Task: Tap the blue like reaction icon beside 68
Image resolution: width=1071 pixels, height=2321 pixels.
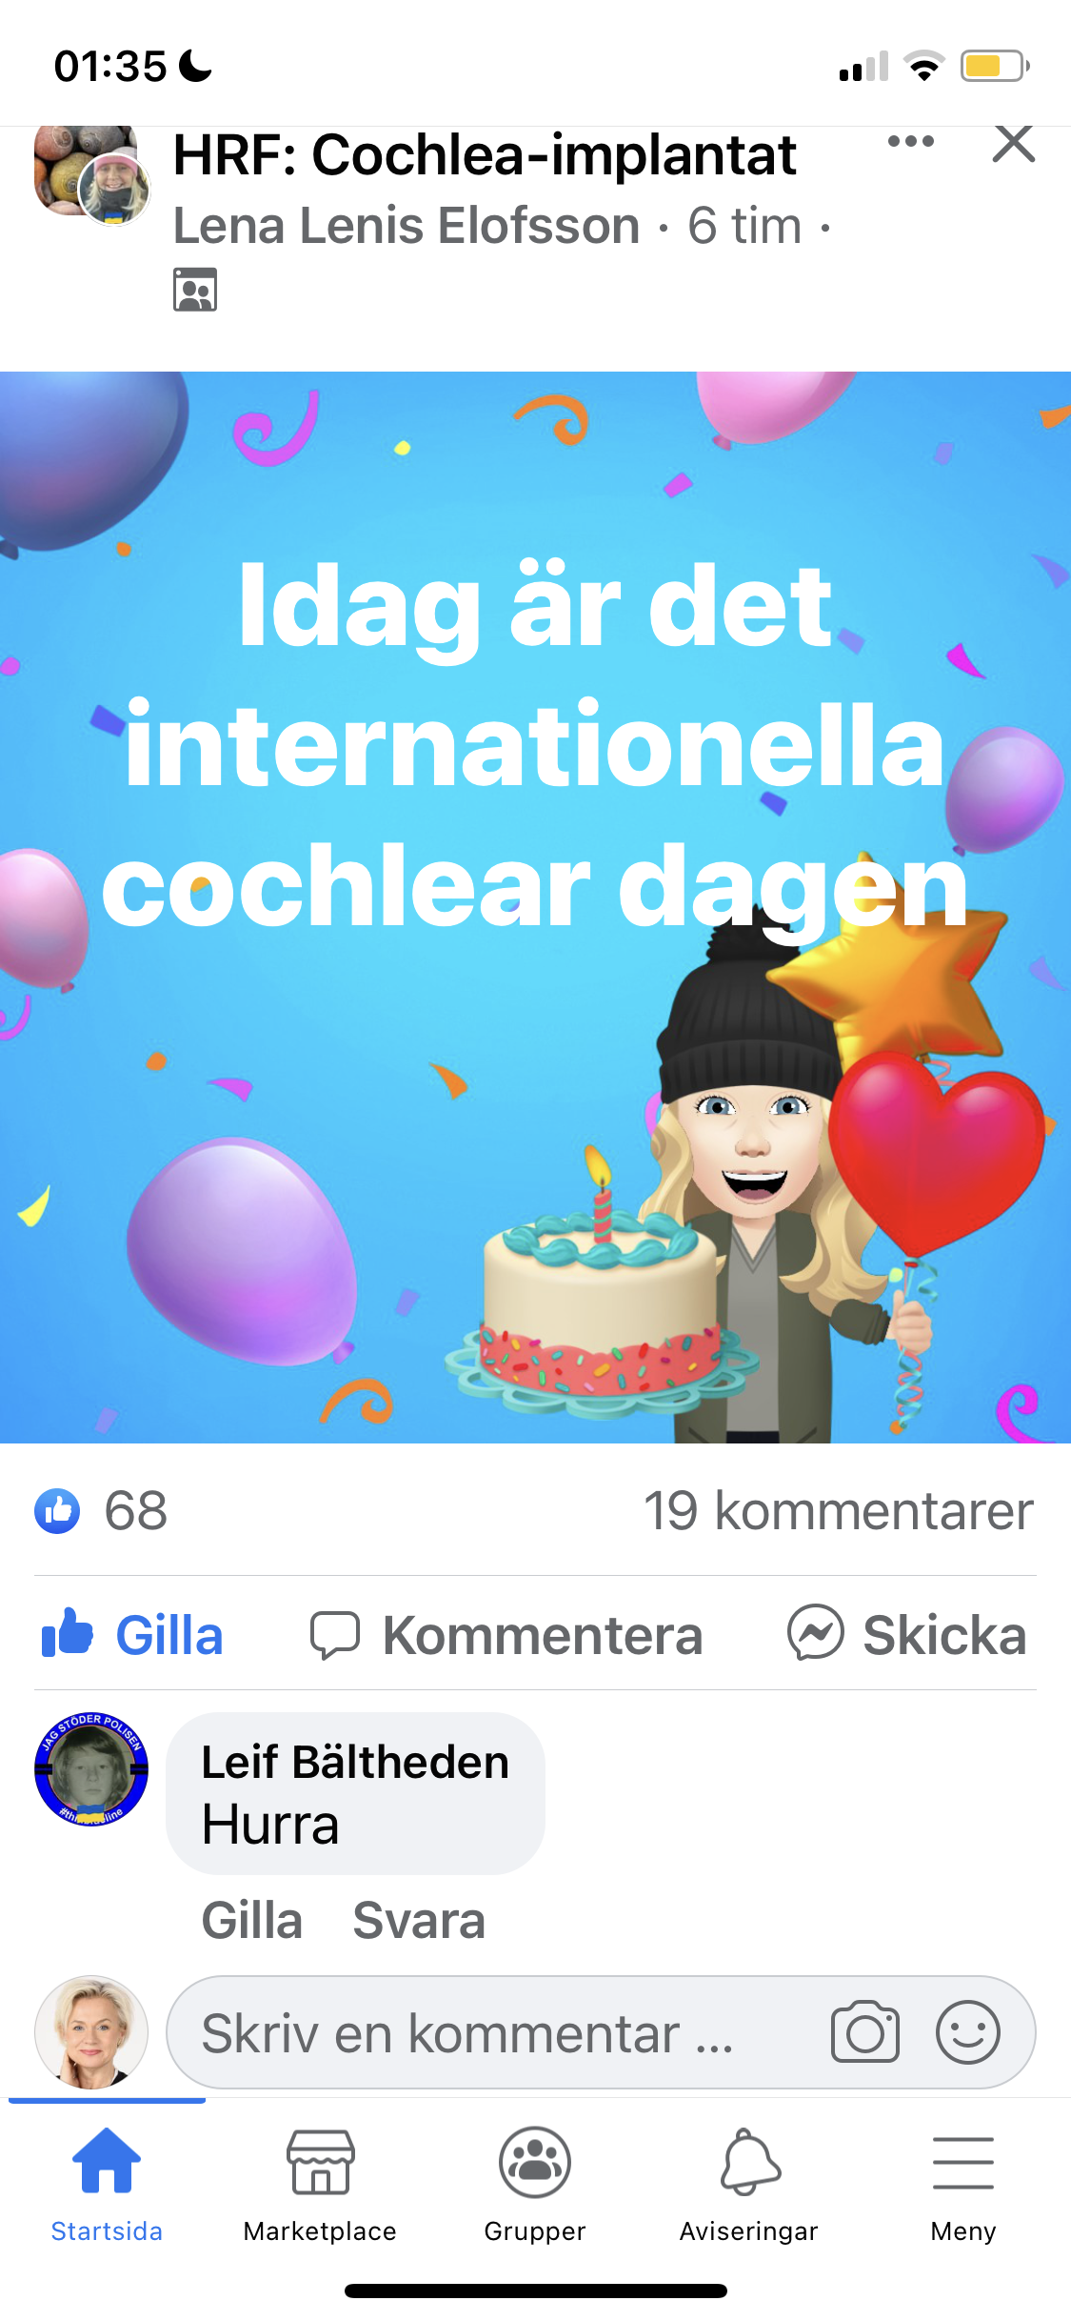Action: pyautogui.click(x=57, y=1511)
